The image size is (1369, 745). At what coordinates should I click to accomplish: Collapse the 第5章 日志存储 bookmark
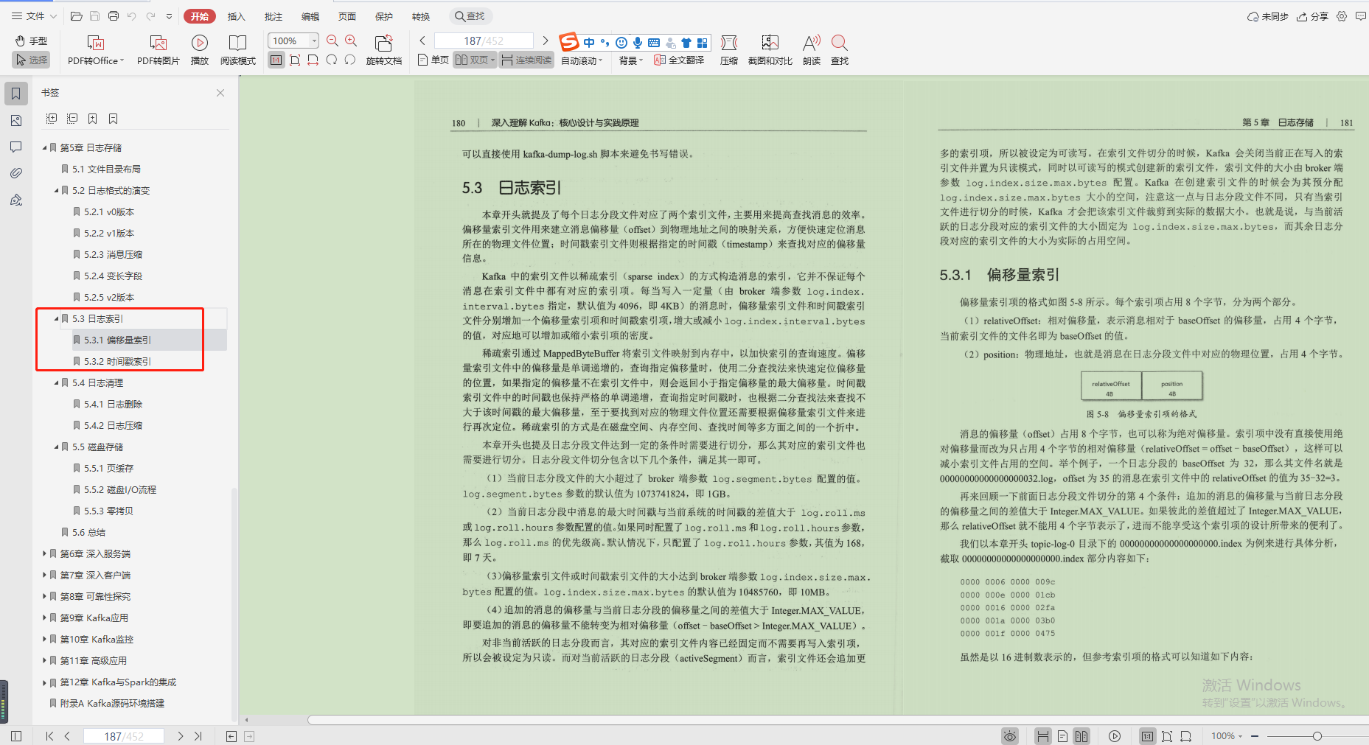pyautogui.click(x=44, y=148)
